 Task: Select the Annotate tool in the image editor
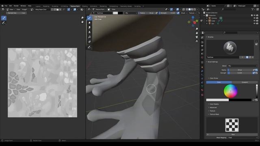point(4,23)
